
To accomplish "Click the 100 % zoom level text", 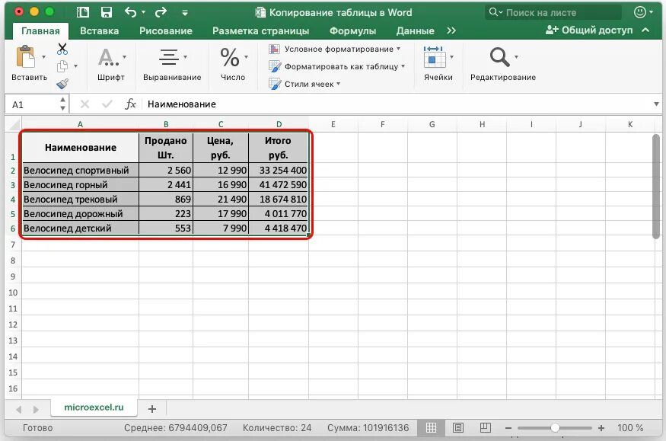I will click(x=630, y=428).
